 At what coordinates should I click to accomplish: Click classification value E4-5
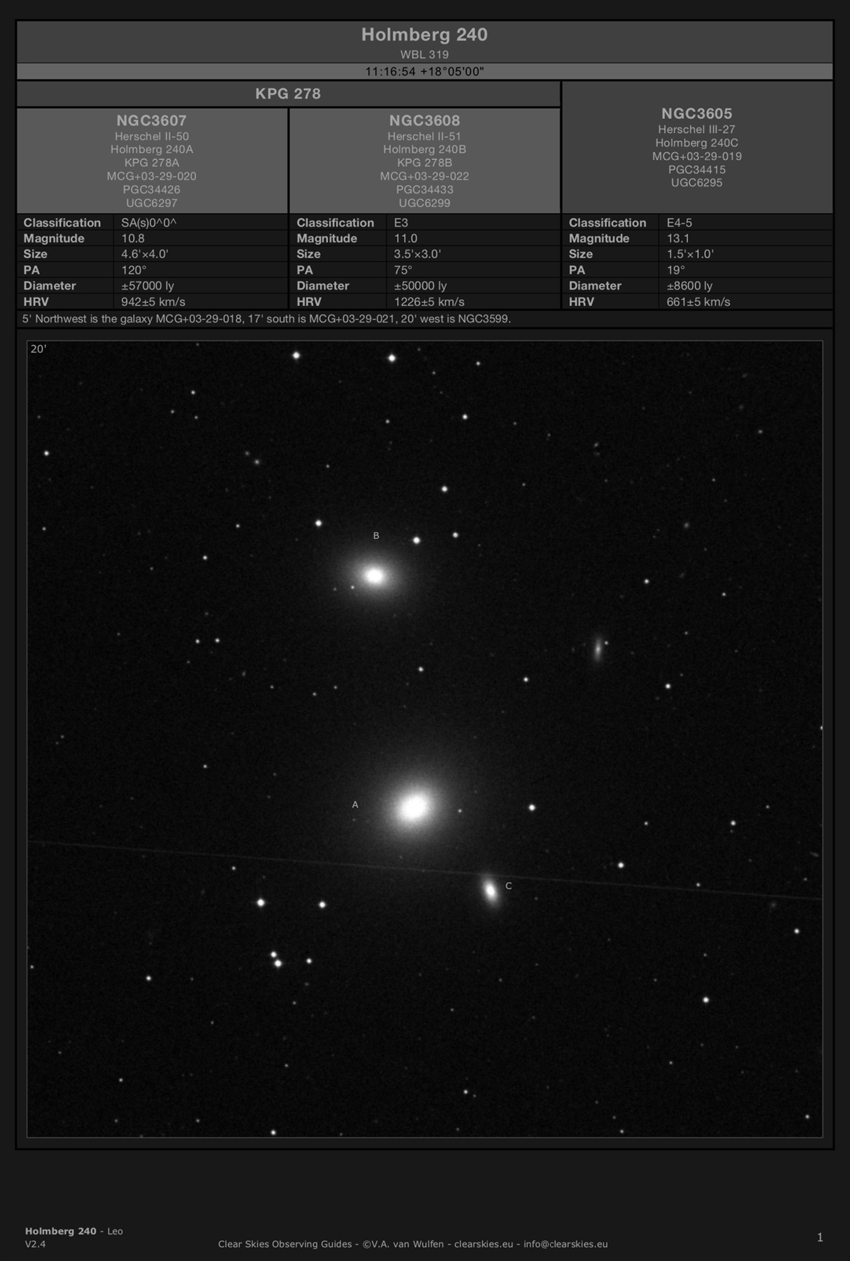tap(680, 223)
